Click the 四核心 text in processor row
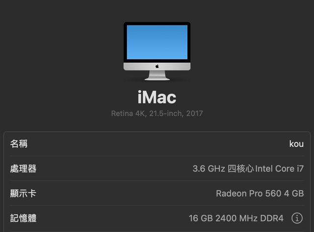The height and width of the screenshot is (232, 314). tap(241, 169)
